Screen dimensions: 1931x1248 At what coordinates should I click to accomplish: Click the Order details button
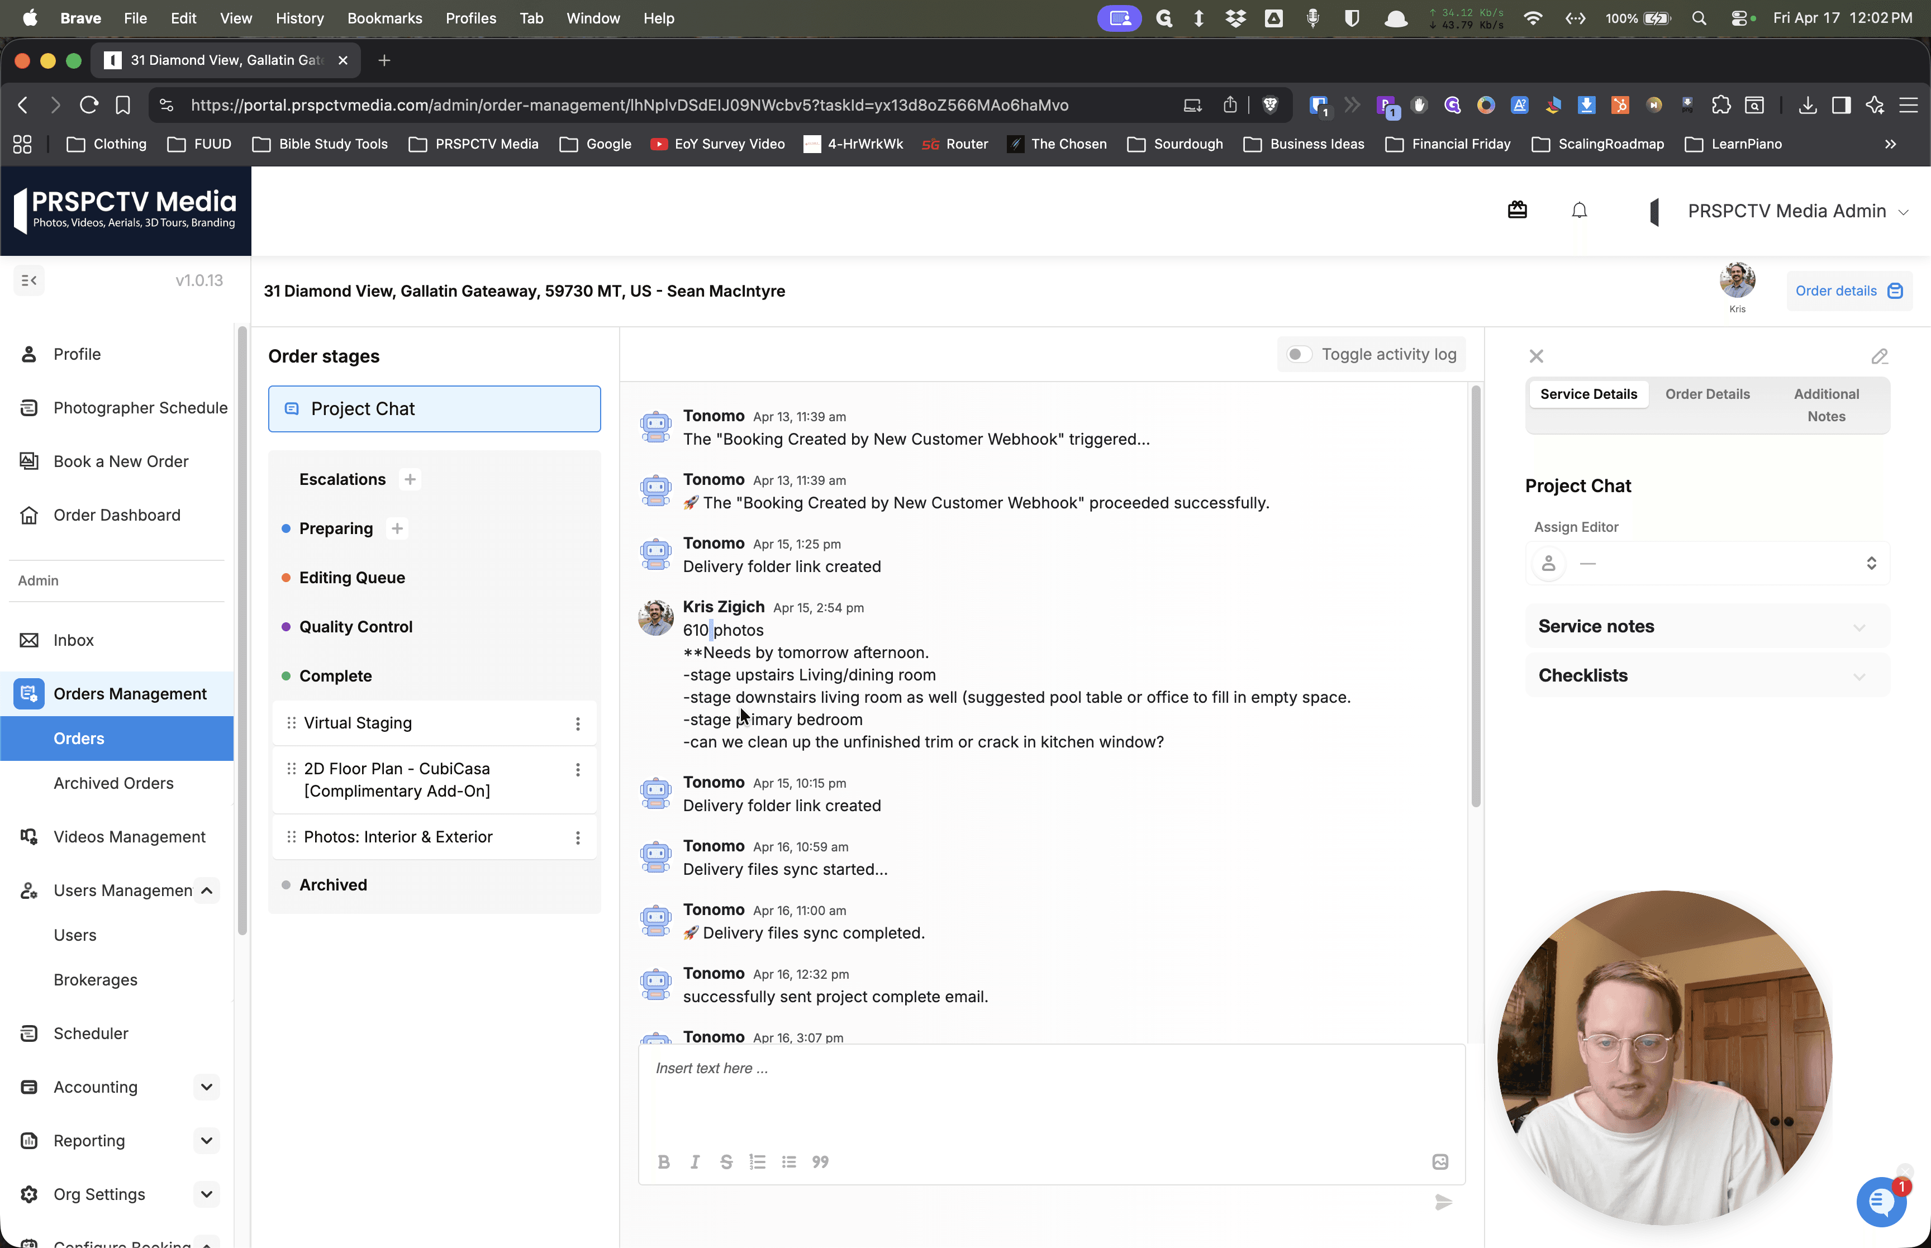point(1849,291)
